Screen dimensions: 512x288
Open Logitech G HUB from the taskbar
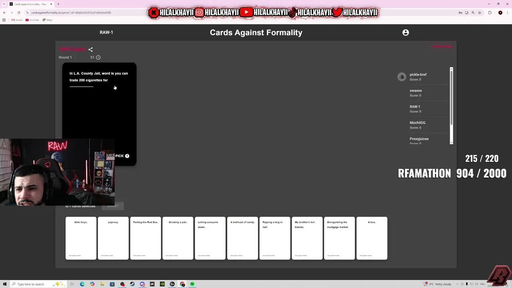pyautogui.click(x=172, y=284)
